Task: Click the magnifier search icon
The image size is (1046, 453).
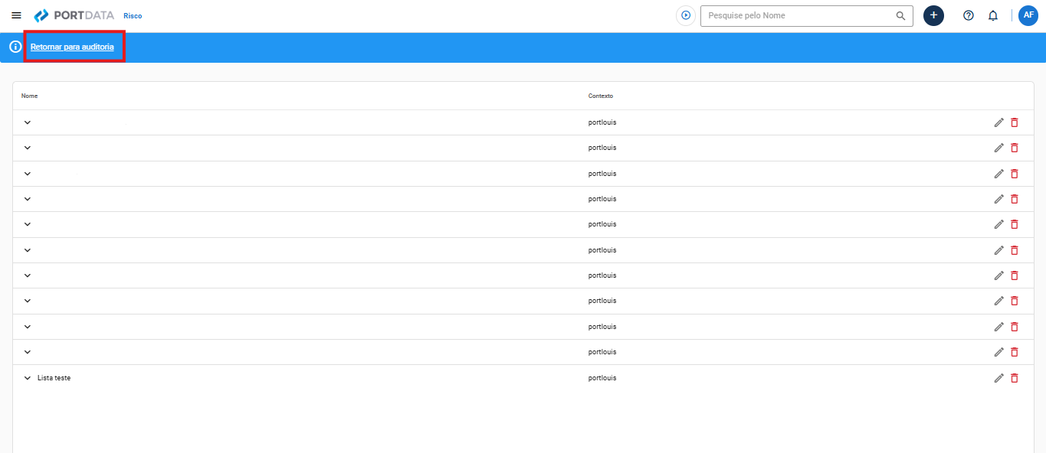Action: pyautogui.click(x=900, y=15)
